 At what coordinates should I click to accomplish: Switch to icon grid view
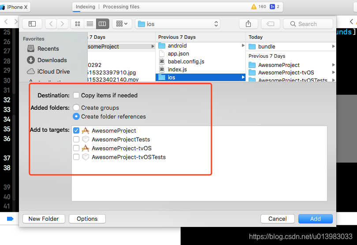(78, 24)
